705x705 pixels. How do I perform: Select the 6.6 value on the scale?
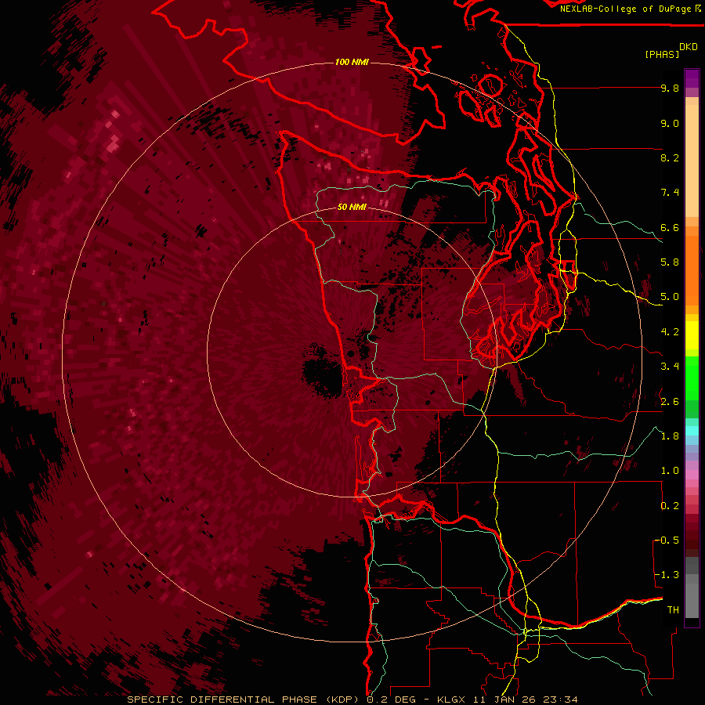coord(670,227)
